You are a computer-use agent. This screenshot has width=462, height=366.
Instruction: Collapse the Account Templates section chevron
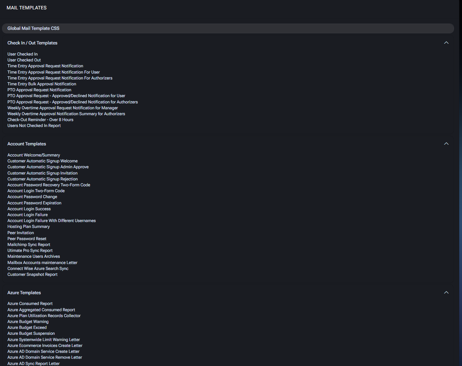(x=446, y=144)
